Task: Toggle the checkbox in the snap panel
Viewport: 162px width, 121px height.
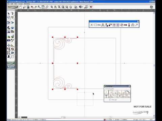Action: [x=110, y=99]
